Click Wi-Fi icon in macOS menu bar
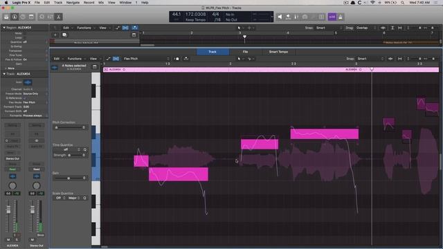443x249 pixels. tap(372, 3)
